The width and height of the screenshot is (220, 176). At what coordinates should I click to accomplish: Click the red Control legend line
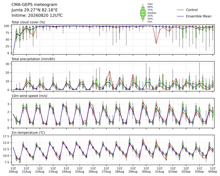180,10
